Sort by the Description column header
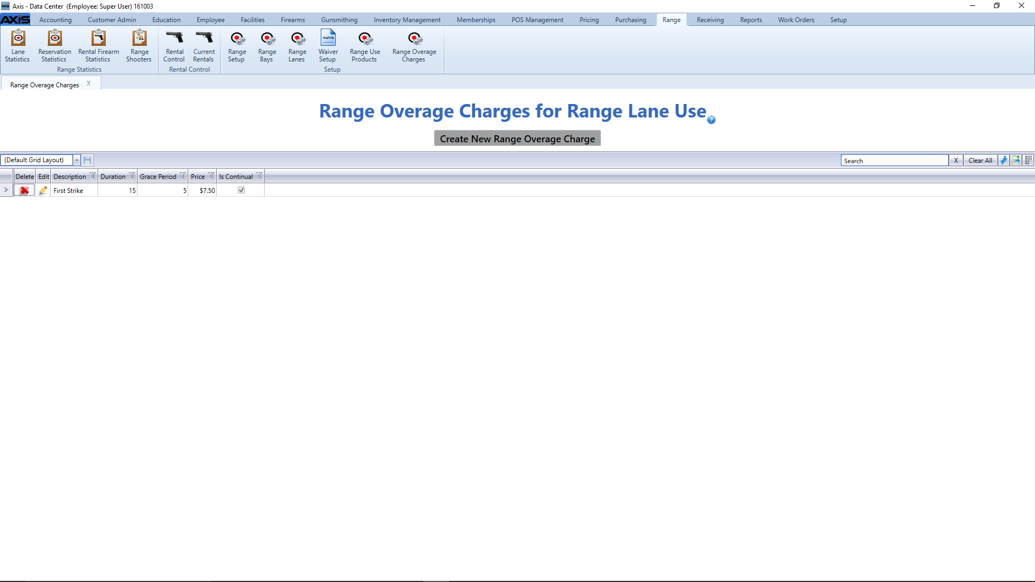Screen dimensions: 1035x582 click(70, 176)
